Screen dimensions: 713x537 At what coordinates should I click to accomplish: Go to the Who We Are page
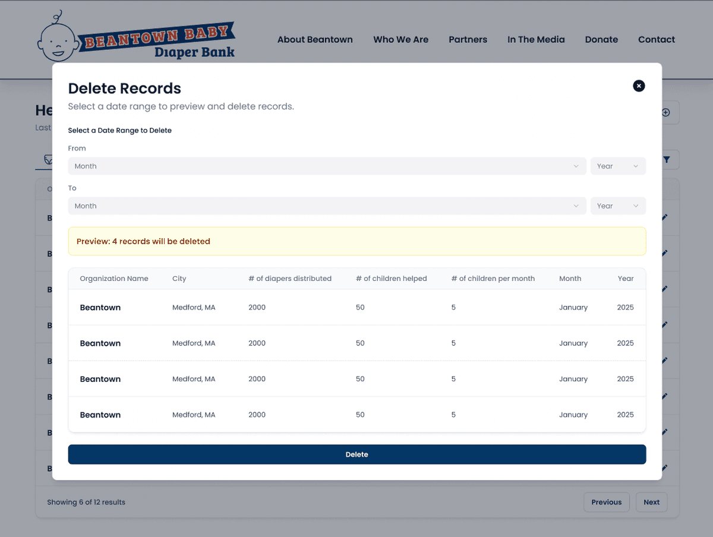click(400, 40)
